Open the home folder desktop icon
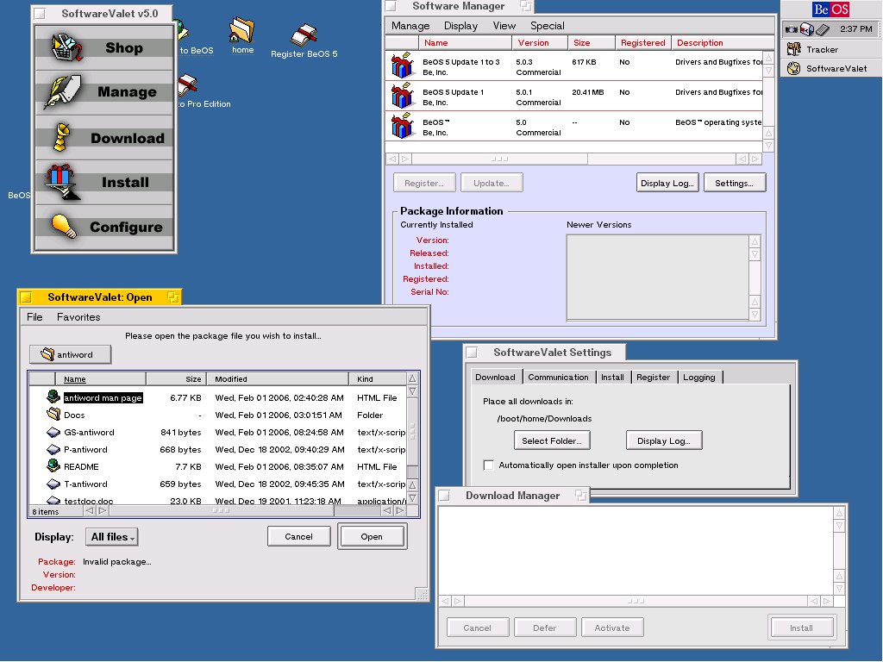This screenshot has width=883, height=662. (242, 32)
